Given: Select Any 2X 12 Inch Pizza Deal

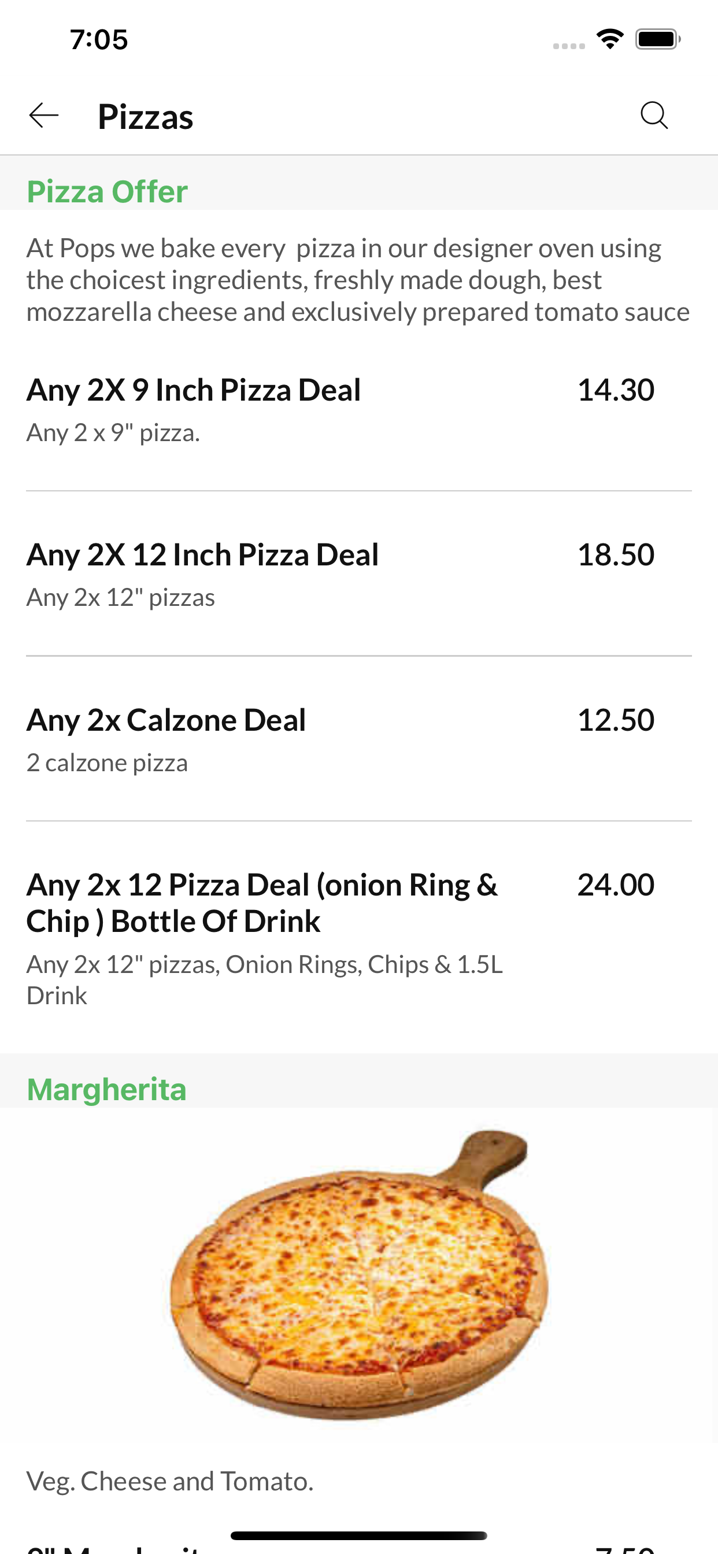Looking at the screenshot, I should tap(359, 573).
